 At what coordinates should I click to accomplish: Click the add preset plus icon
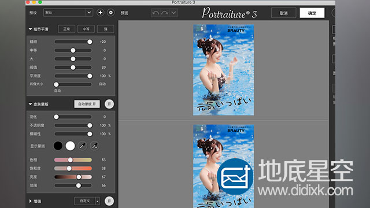click(100, 13)
